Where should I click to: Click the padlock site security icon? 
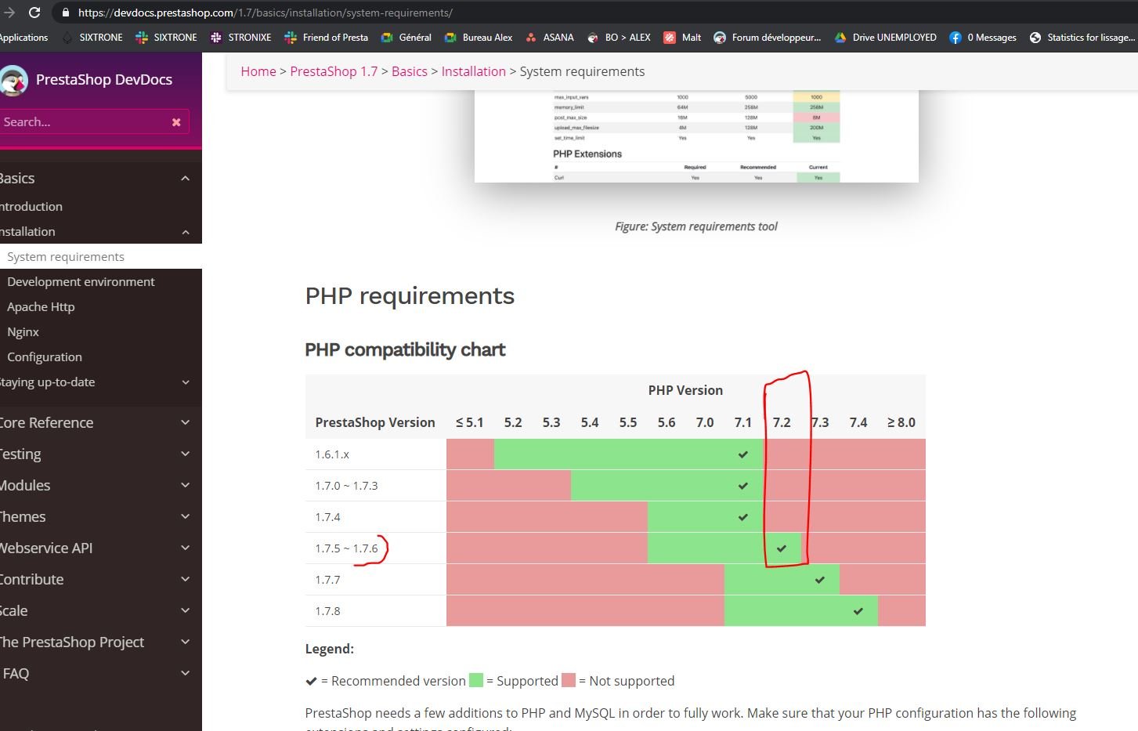65,13
